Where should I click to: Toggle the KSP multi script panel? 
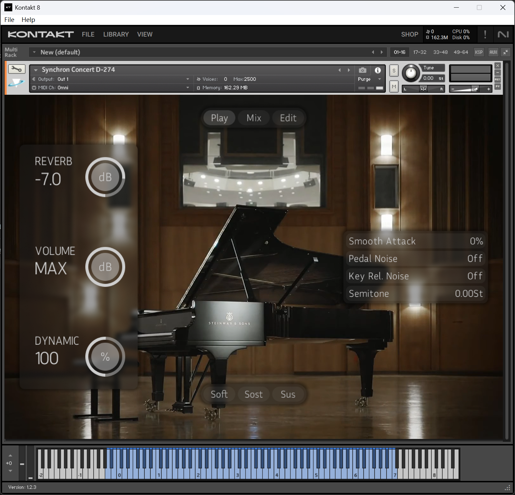click(479, 52)
